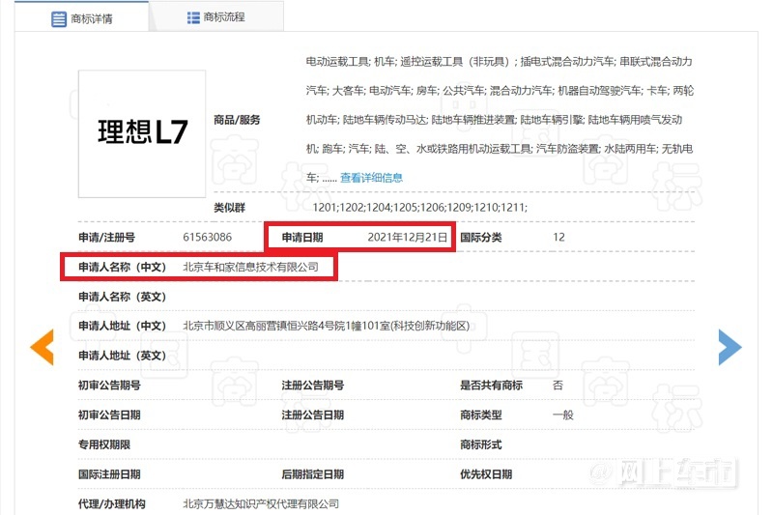Click the 后期指定日期 label
The height and width of the screenshot is (515, 773).
point(312,474)
